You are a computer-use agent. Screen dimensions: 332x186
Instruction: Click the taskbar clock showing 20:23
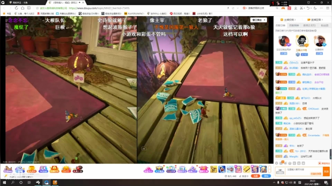(x=313, y=182)
